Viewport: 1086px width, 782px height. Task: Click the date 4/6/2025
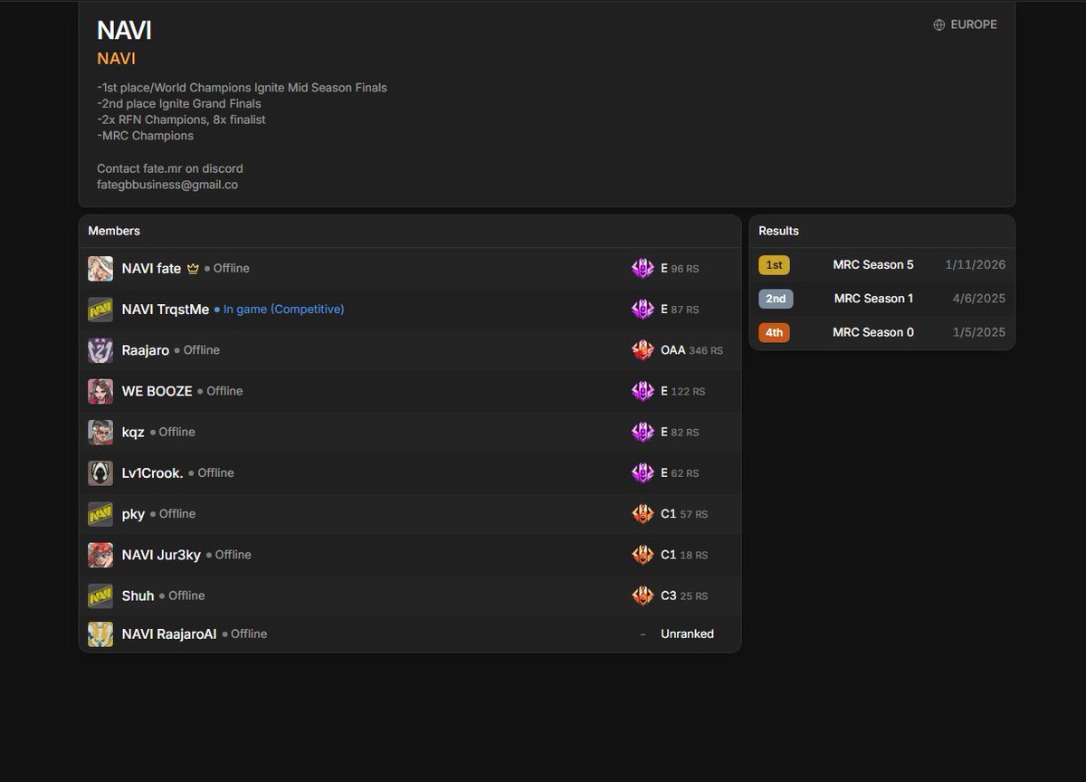[978, 299]
